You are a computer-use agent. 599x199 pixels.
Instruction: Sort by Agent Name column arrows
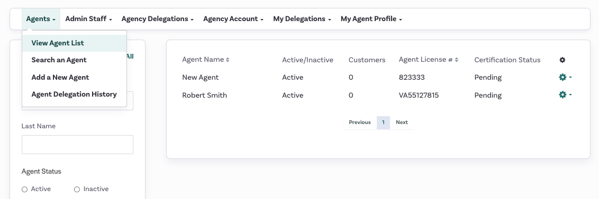tap(228, 60)
